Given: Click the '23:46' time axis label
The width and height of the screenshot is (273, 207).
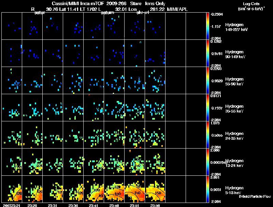Looking at the screenshot, I should tap(114, 205).
